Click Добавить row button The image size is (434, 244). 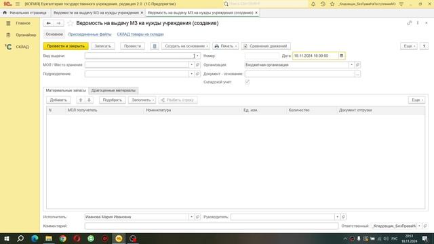tap(58, 100)
